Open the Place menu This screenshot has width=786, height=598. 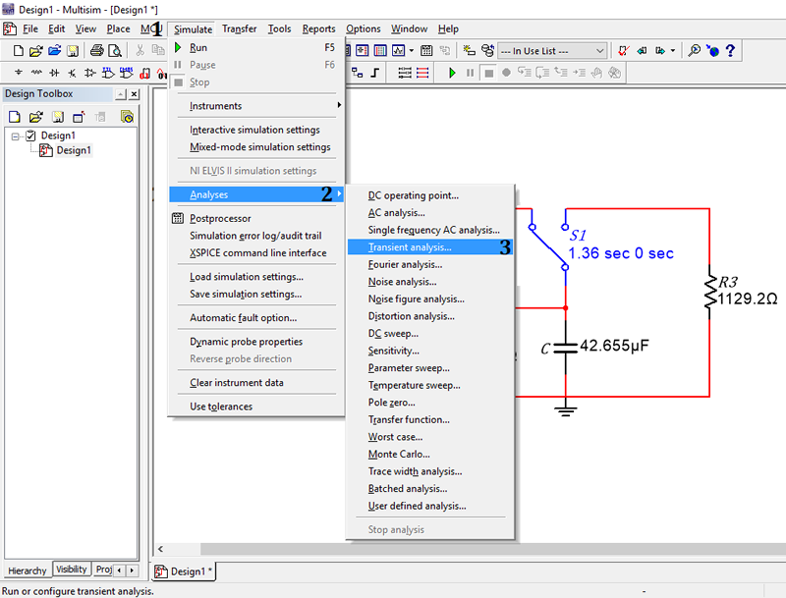[118, 29]
